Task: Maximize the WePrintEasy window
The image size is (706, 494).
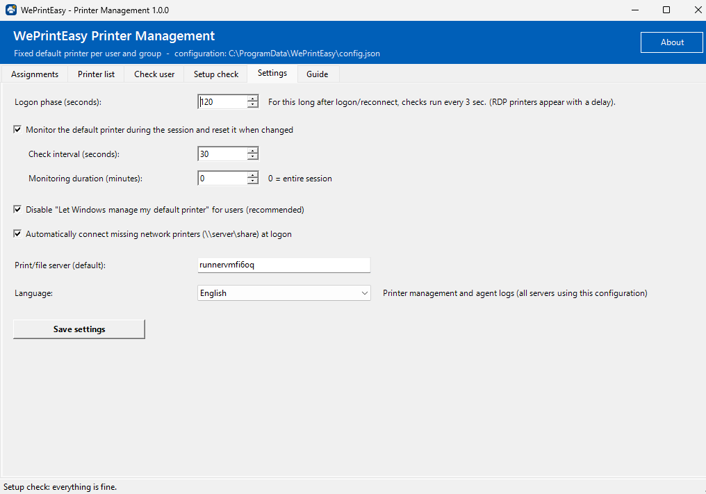Action: [x=666, y=10]
